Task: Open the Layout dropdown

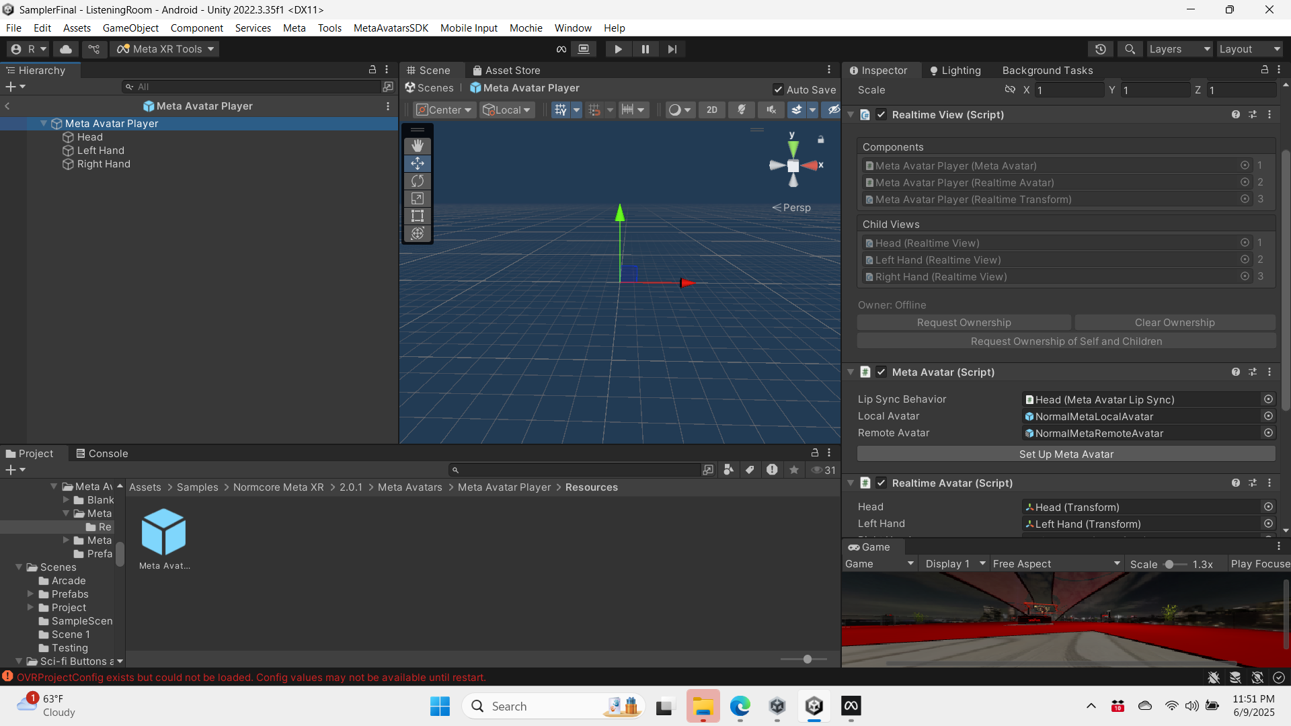Action: [x=1249, y=49]
